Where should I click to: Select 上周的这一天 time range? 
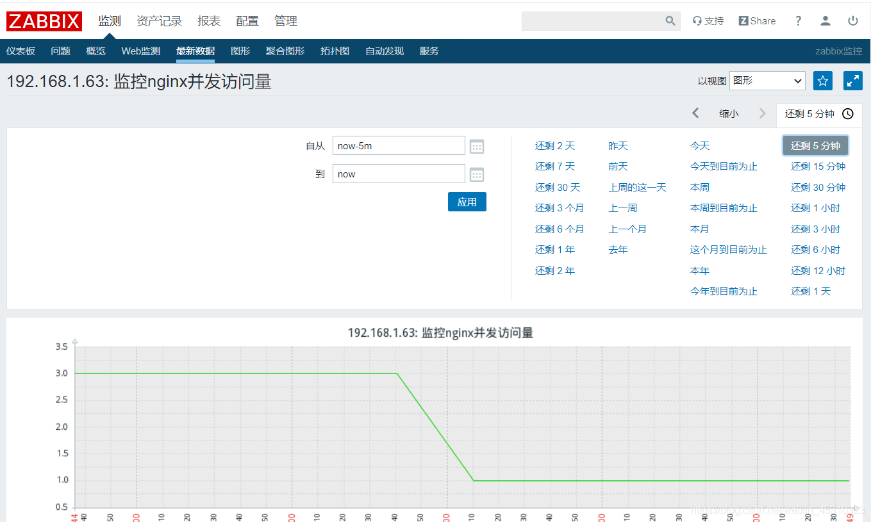638,188
